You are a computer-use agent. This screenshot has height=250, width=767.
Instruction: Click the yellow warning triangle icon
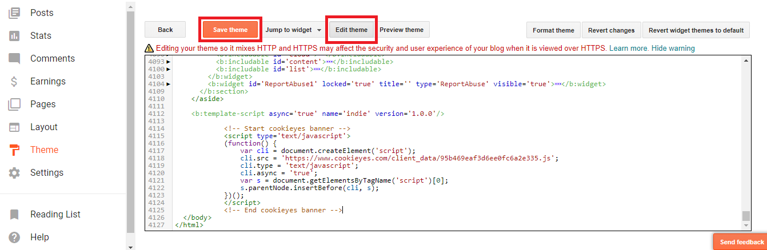tap(149, 49)
